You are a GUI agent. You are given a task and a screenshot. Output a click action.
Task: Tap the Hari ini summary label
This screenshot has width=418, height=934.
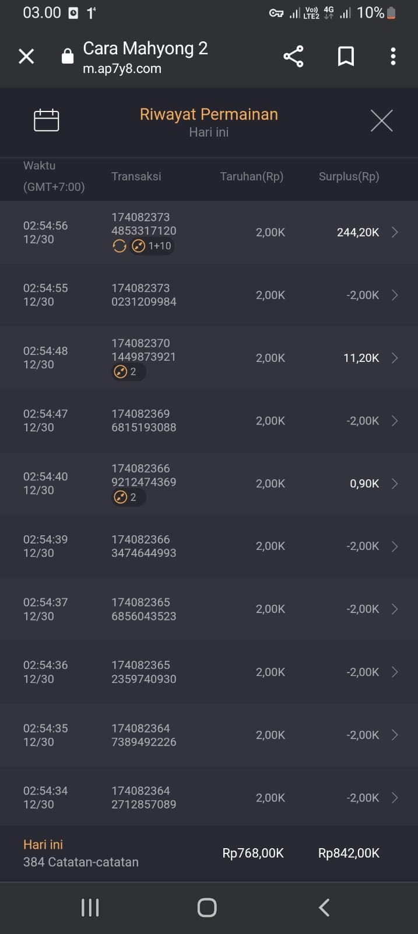43,845
